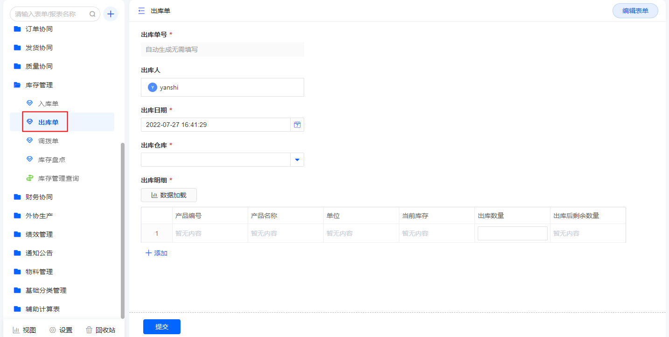Click the 物料管理 folder icon
The image size is (669, 337).
(17, 272)
